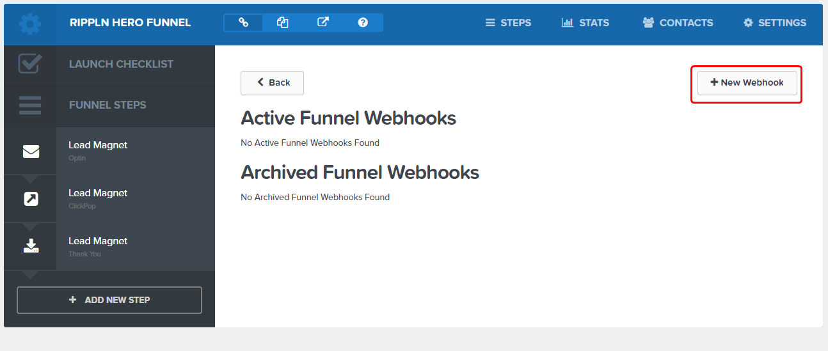828x351 pixels.
Task: Open the STEPS tab
Action: pos(509,22)
